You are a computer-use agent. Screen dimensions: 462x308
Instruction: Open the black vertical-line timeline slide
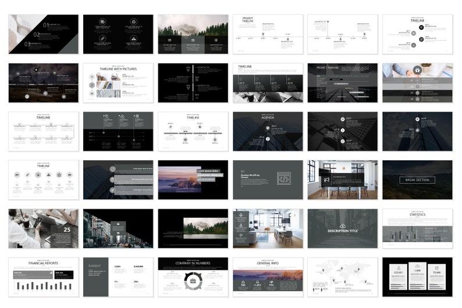point(193,83)
